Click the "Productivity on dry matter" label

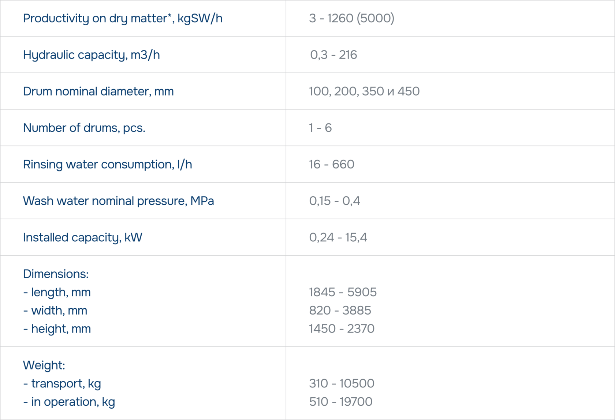pyautogui.click(x=122, y=18)
